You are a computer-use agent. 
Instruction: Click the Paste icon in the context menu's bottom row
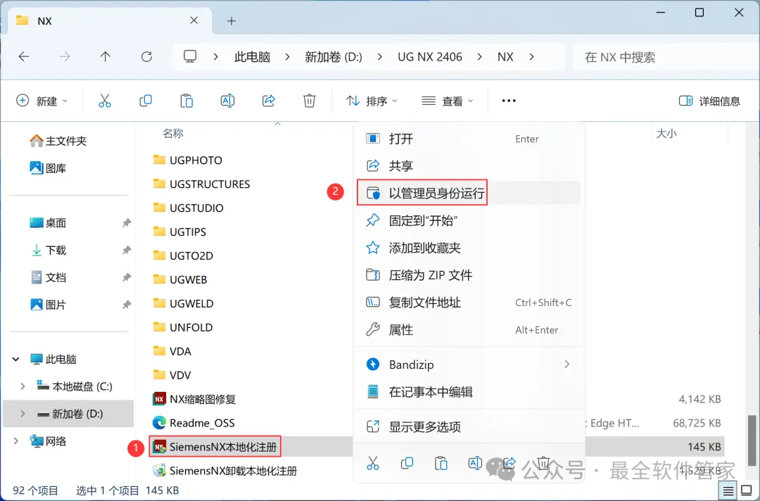tap(441, 464)
